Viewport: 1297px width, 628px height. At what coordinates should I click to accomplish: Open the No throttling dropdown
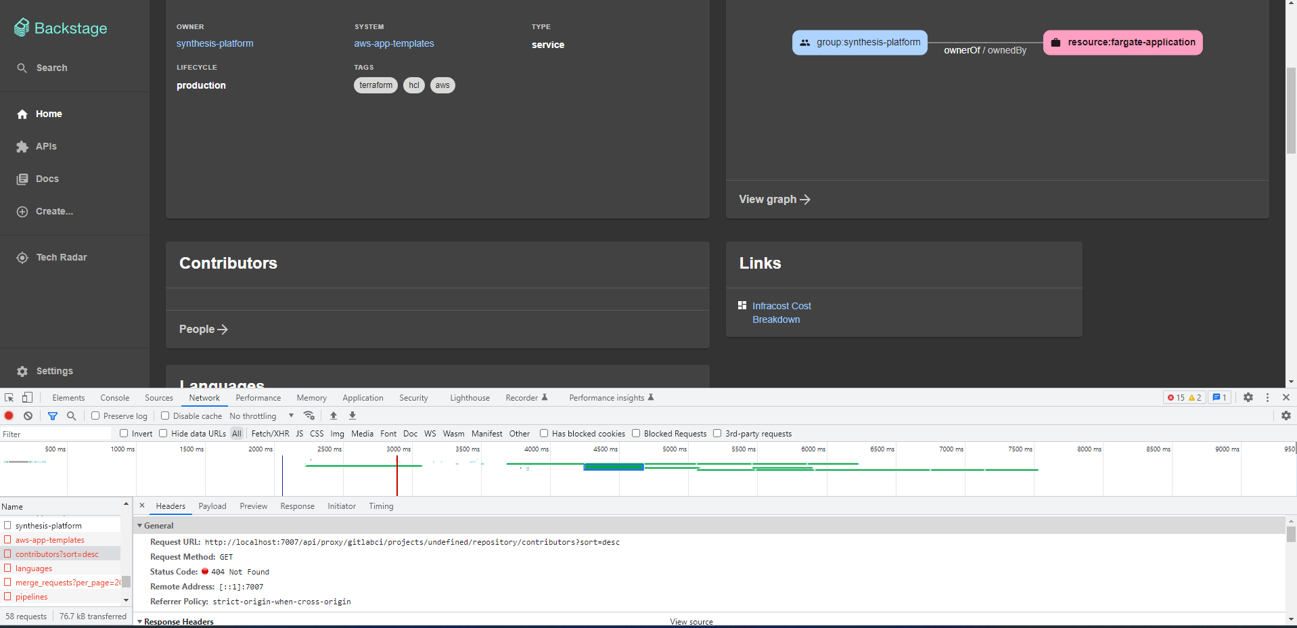click(x=260, y=416)
